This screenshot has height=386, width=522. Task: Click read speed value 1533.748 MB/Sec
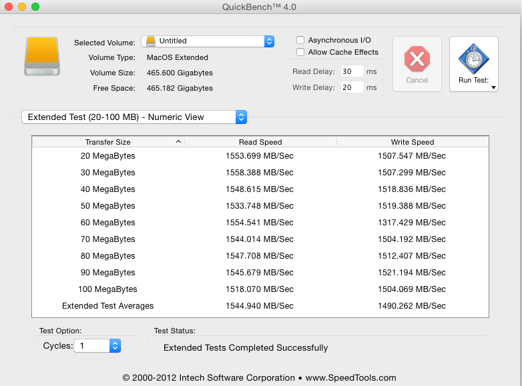point(260,206)
